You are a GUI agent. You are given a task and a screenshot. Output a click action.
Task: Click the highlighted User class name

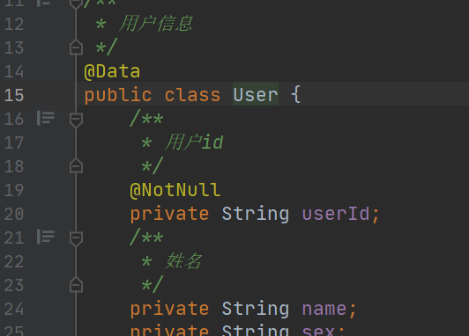coord(256,95)
